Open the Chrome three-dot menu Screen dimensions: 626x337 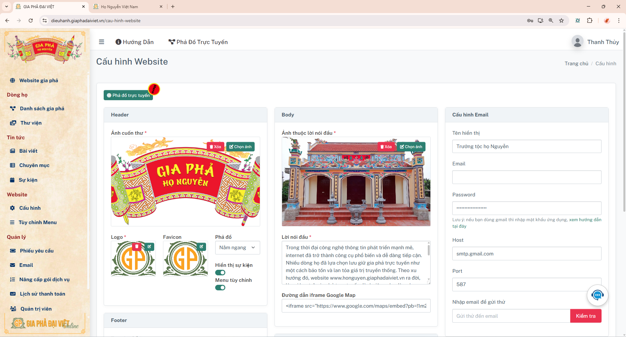pos(619,21)
